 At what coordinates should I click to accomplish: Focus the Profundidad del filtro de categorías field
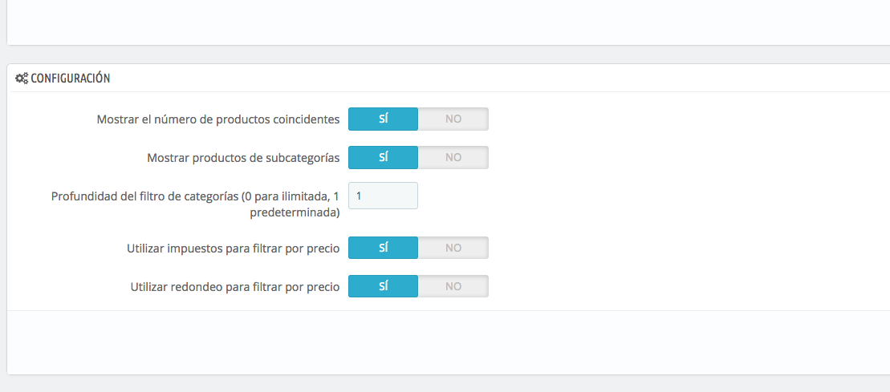click(383, 196)
